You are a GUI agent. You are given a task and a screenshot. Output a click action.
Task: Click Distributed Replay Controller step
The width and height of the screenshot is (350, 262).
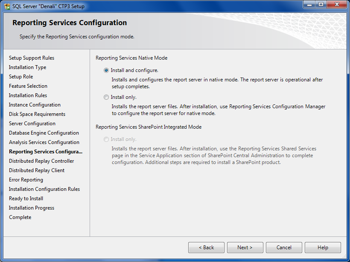coord(41,161)
